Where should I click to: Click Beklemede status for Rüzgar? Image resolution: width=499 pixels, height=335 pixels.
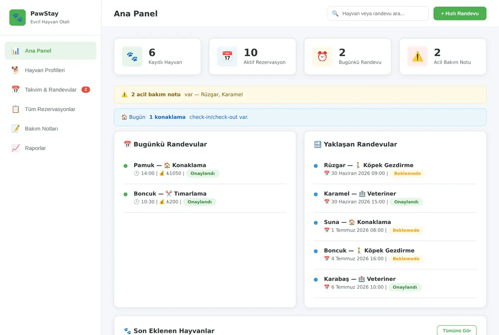(x=408, y=173)
